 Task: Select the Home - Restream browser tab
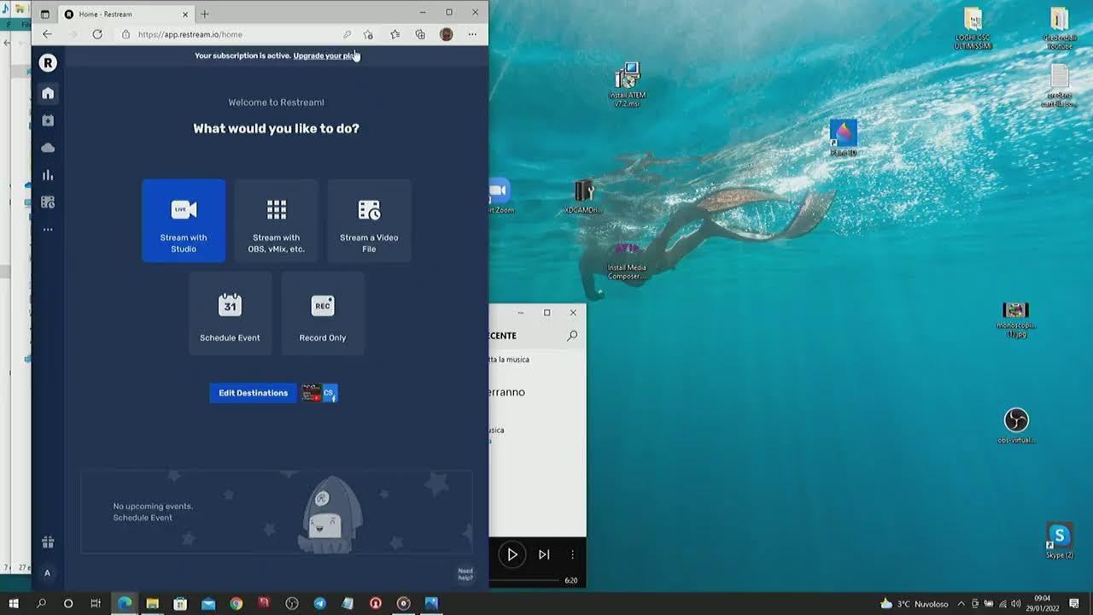click(x=127, y=14)
